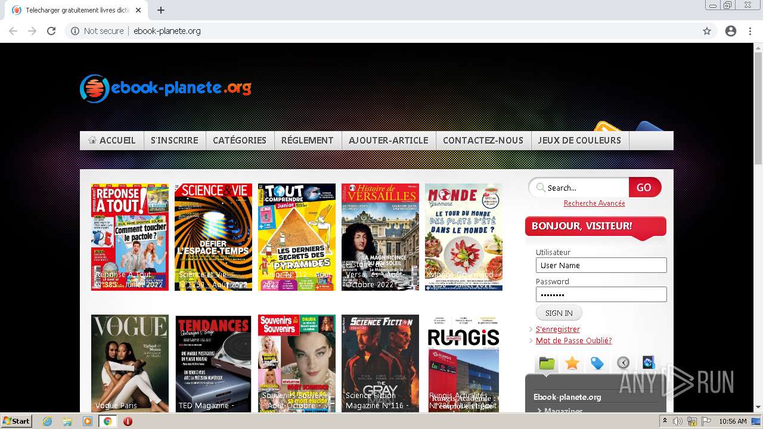Open Windows Explorer from the taskbar
Viewport: 763px width, 429px height.
point(67,421)
